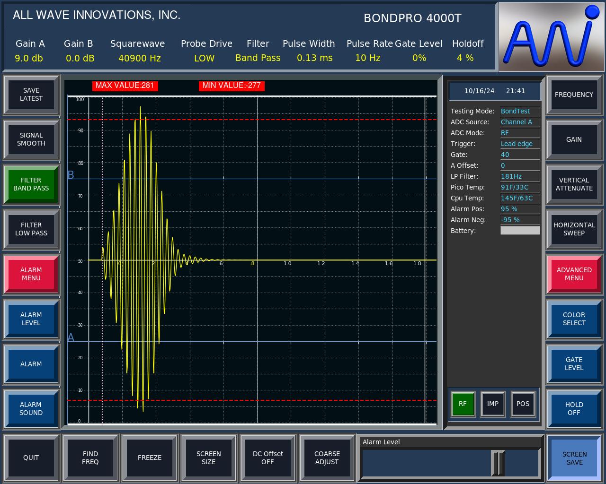Screen dimensions: 606x484
Task: Click Alarm Neg -95 % field
Action: [520, 220]
